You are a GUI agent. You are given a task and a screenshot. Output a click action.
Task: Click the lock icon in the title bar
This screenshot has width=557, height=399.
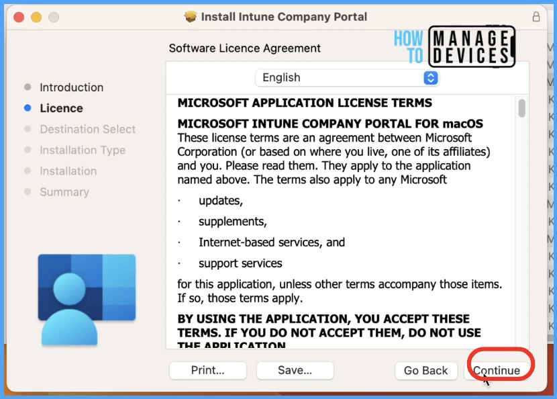[536, 17]
